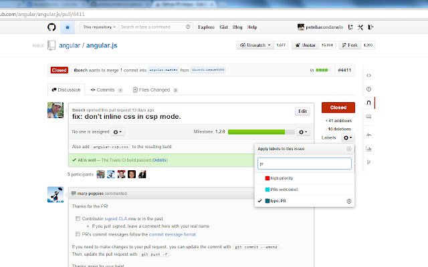This screenshot has height=267, width=428.
Task: Open the signed CLA link
Action: click(x=116, y=218)
